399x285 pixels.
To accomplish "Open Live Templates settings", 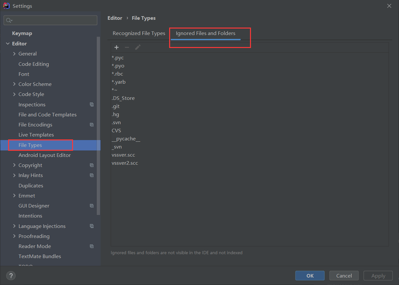I will (x=36, y=135).
